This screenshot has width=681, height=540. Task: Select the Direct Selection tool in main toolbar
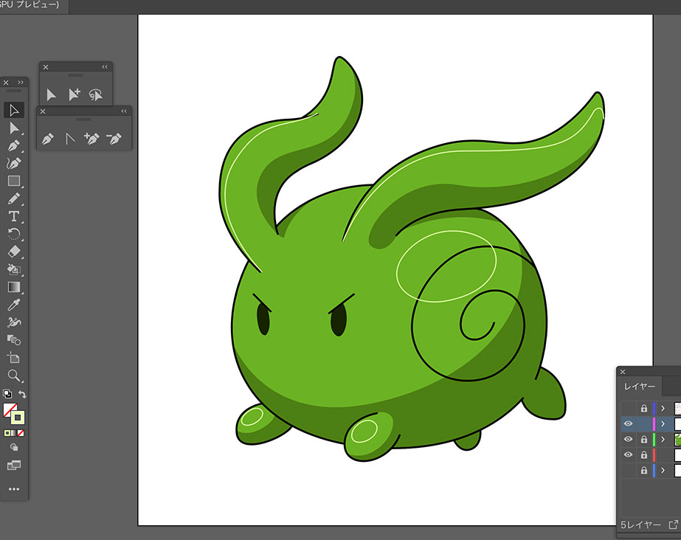tap(14, 128)
